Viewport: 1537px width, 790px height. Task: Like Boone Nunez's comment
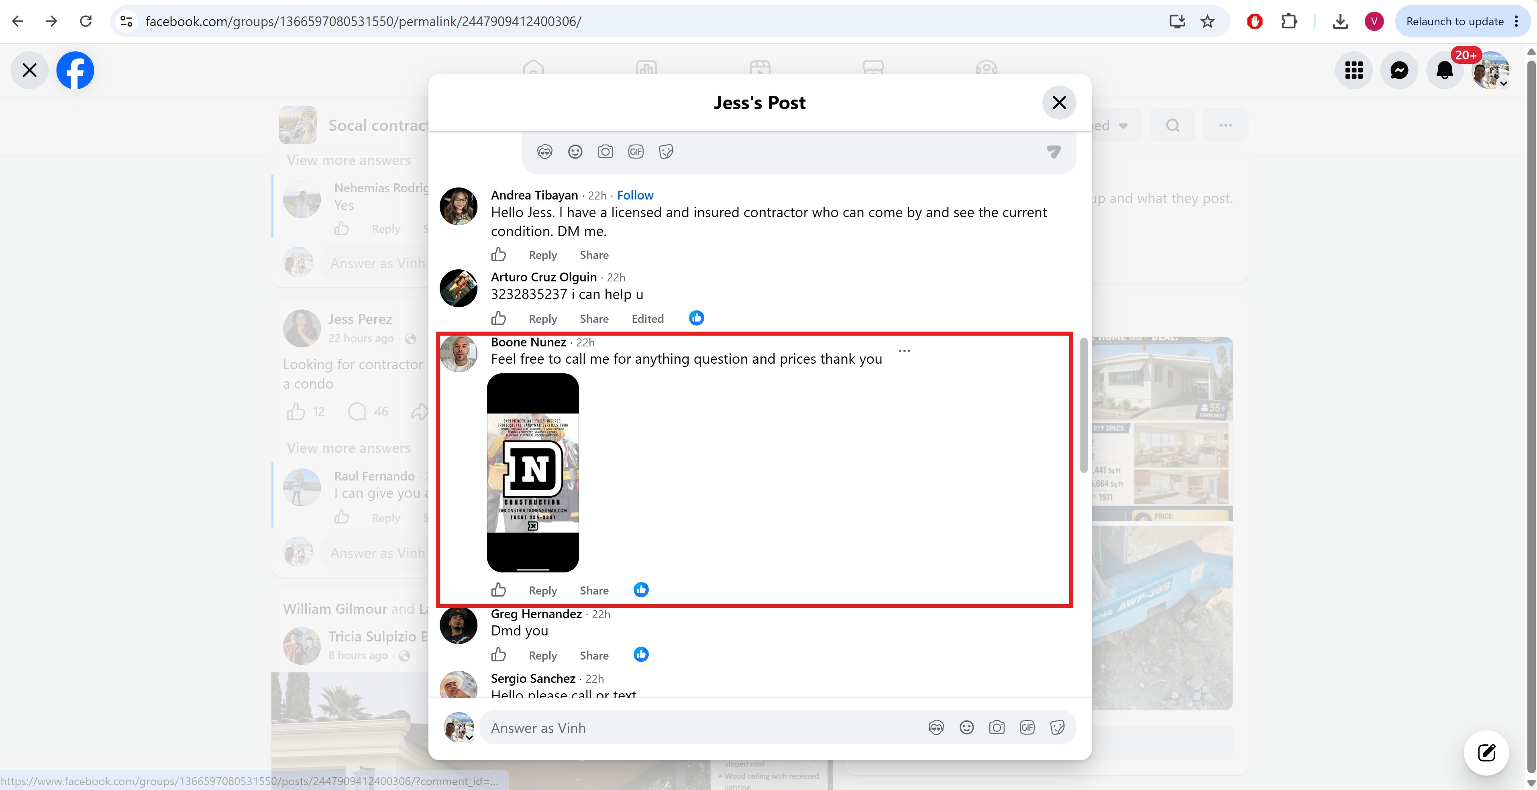pos(499,590)
